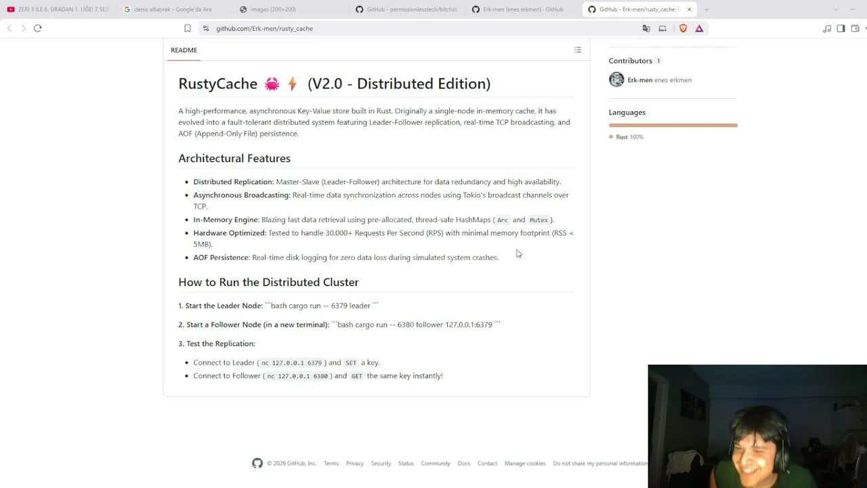The height and width of the screenshot is (488, 867).
Task: Open the Privacy footer link
Action: point(355,464)
